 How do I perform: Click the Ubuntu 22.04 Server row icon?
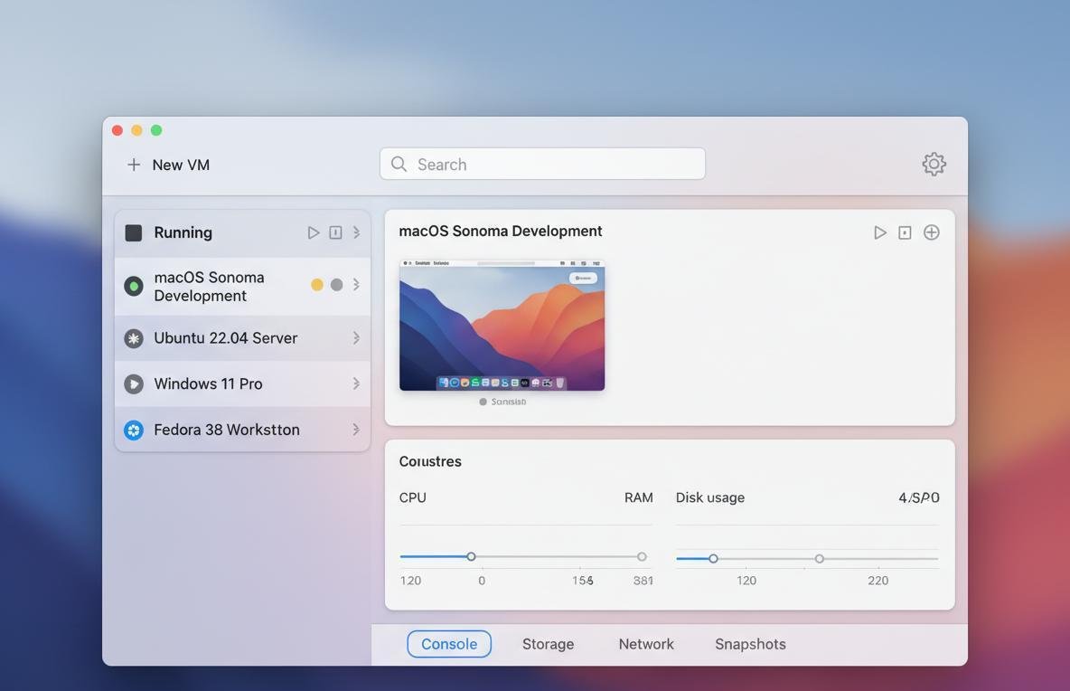(134, 338)
